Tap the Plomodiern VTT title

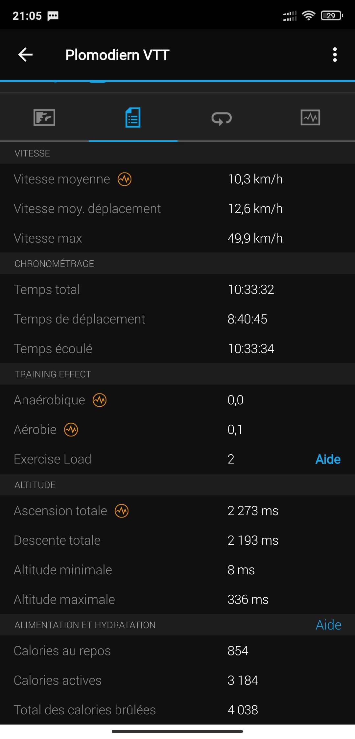(117, 55)
